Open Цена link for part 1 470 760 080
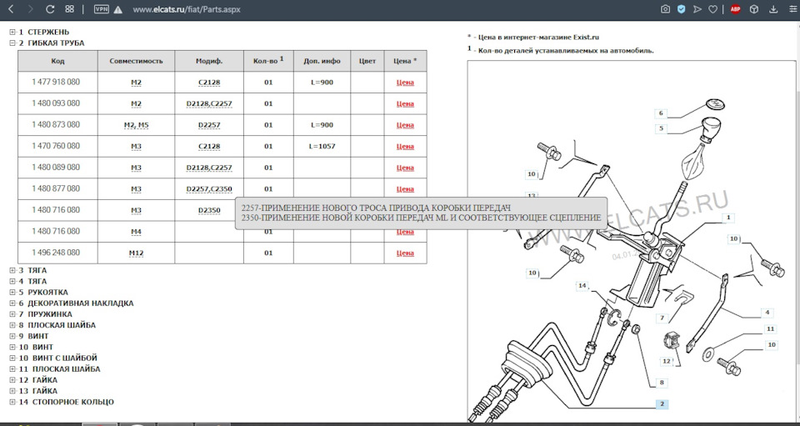The width and height of the screenshot is (800, 426). (x=405, y=147)
